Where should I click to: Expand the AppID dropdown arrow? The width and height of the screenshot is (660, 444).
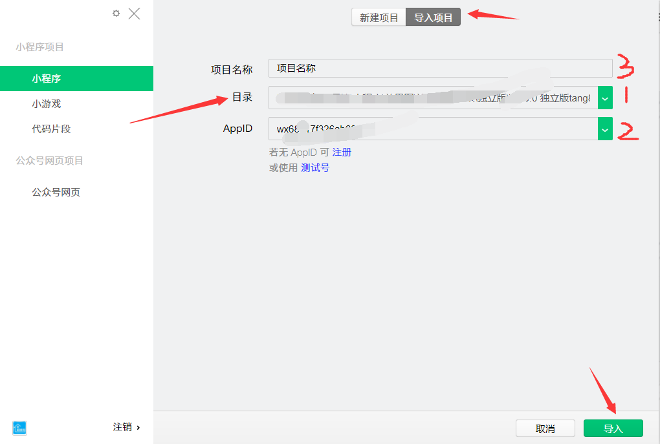click(x=605, y=129)
